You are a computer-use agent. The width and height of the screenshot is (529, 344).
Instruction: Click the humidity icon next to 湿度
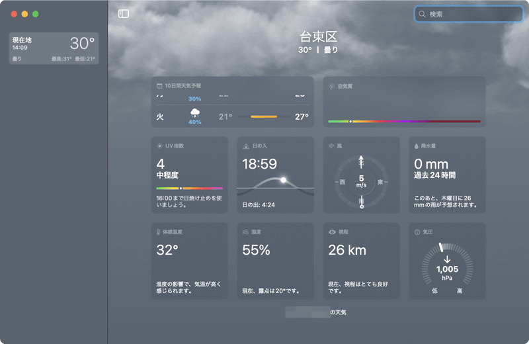pos(245,232)
